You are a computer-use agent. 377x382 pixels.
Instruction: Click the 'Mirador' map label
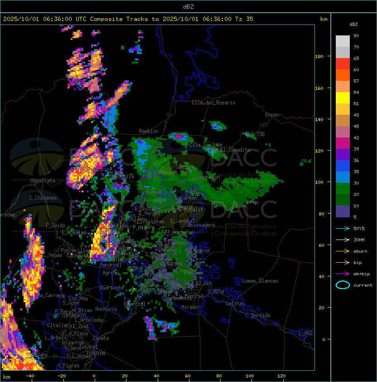pyautogui.click(x=191, y=307)
